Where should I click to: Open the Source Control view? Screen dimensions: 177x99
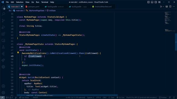coord(3,21)
